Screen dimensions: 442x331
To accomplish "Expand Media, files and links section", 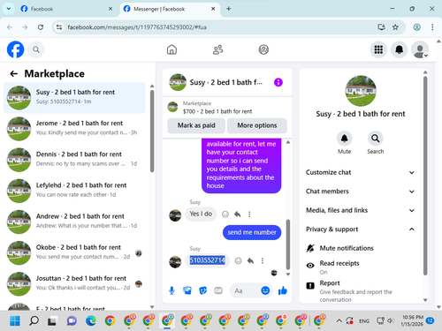I will (x=360, y=210).
